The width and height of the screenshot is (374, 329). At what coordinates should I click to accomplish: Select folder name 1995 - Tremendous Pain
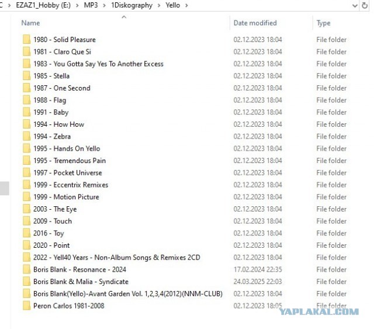(70, 160)
